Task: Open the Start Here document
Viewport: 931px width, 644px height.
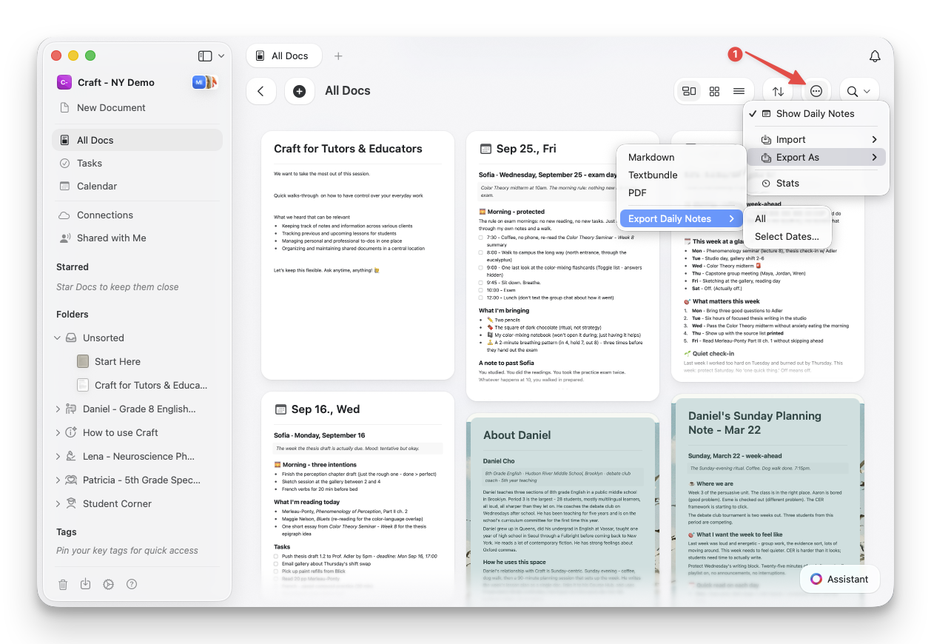Action: coord(118,361)
